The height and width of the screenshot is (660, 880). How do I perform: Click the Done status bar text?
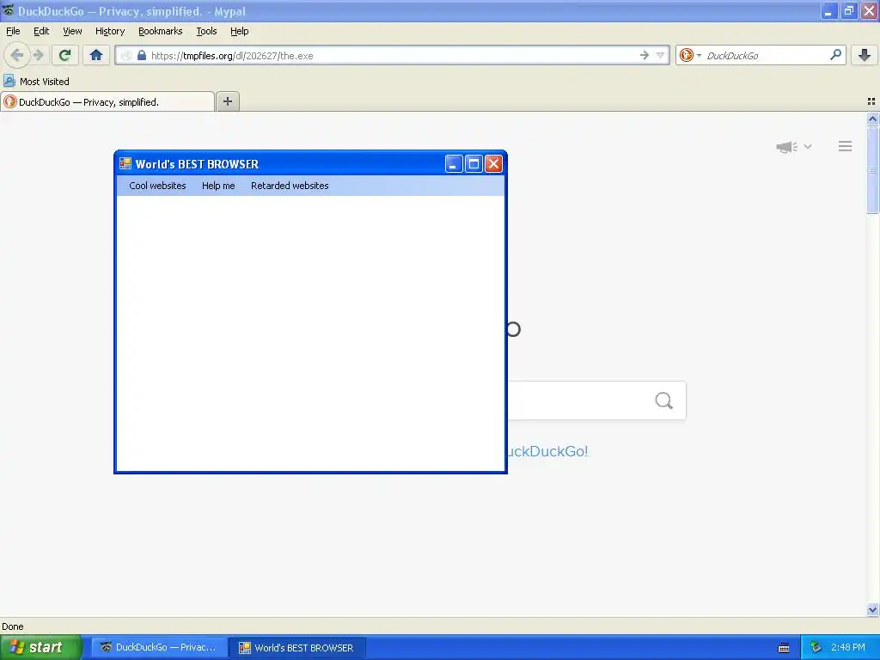13,626
